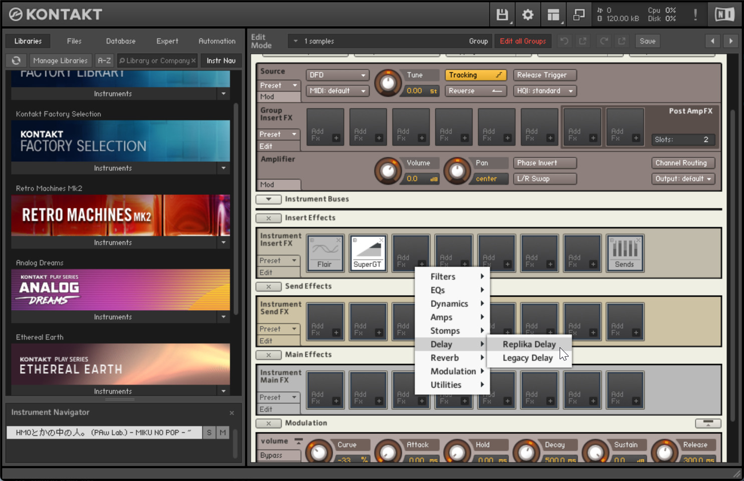Open the Analog Dreams library banner
Viewport: 744px width, 481px height.
point(121,290)
